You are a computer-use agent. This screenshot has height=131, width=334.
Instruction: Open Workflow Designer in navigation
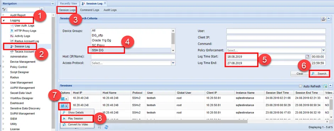[22, 98]
